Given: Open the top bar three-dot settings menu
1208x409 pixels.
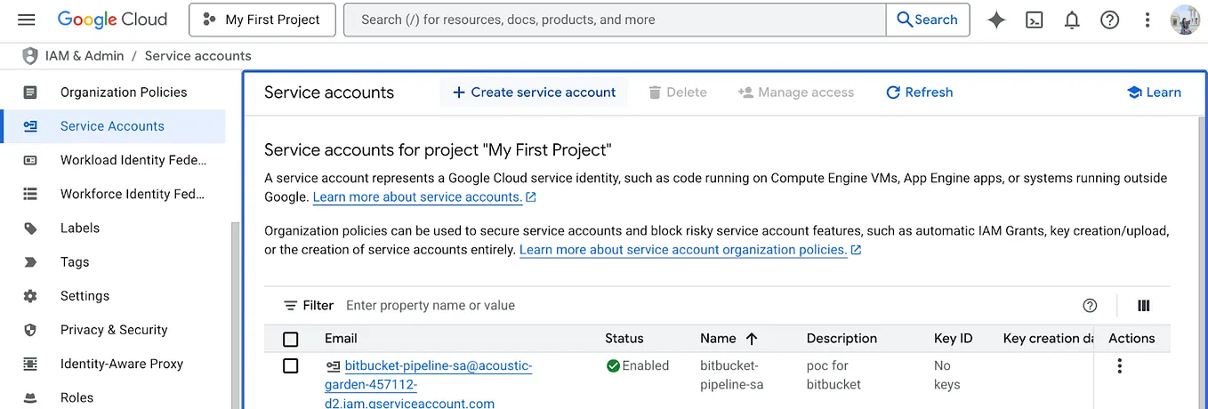Looking at the screenshot, I should coord(1148,20).
